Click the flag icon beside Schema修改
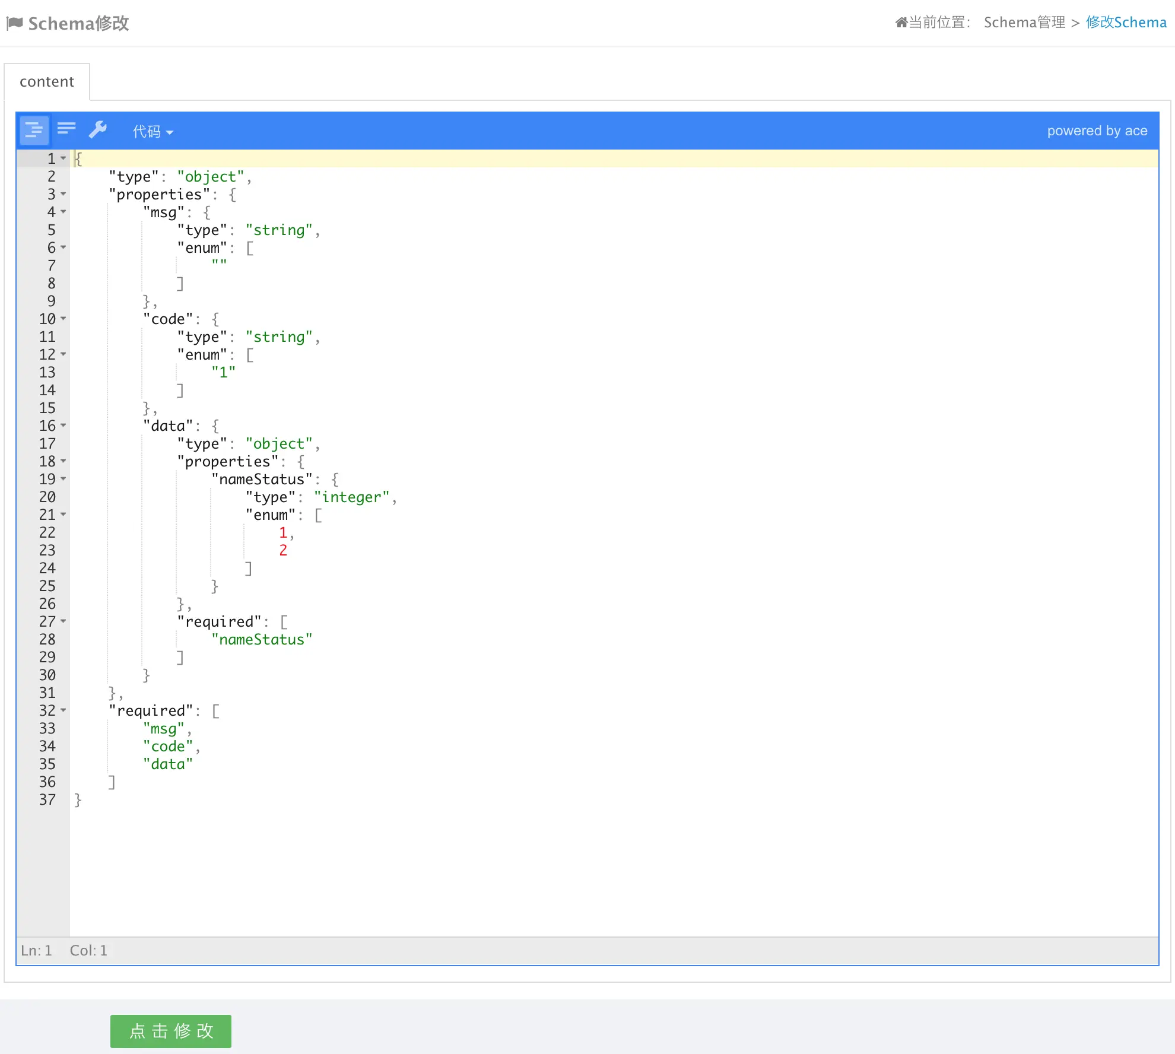The height and width of the screenshot is (1054, 1175). (15, 23)
